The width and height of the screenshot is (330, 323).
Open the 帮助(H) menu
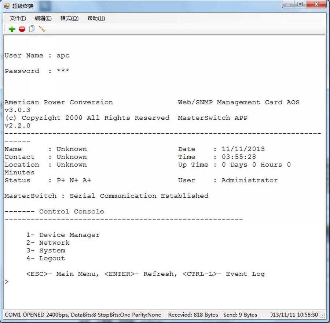pyautogui.click(x=96, y=18)
